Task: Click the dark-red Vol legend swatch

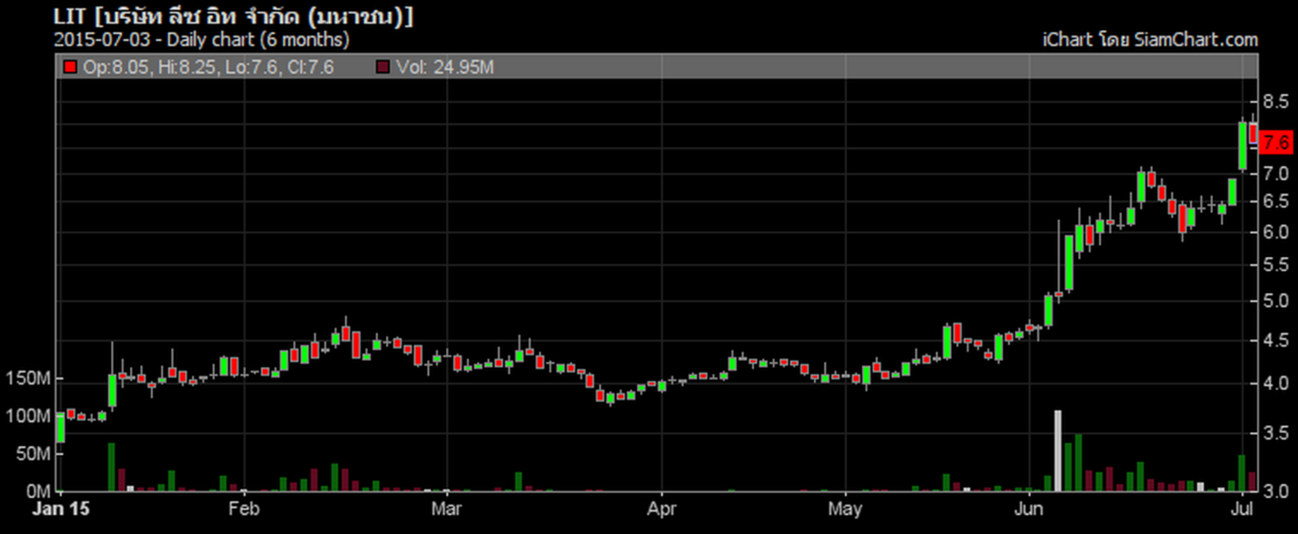Action: 382,67
